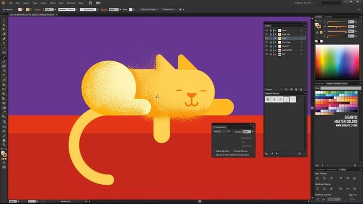Click None color icon in Color panel
The width and height of the screenshot is (363, 204).
point(316,41)
